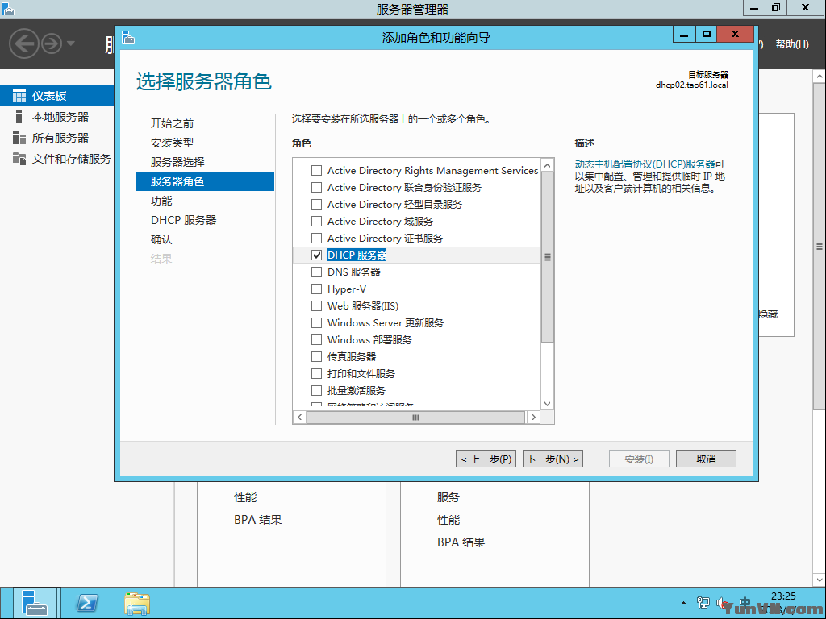Viewport: 826px width, 619px height.
Task: Click the wizard window title icon
Action: [x=128, y=37]
